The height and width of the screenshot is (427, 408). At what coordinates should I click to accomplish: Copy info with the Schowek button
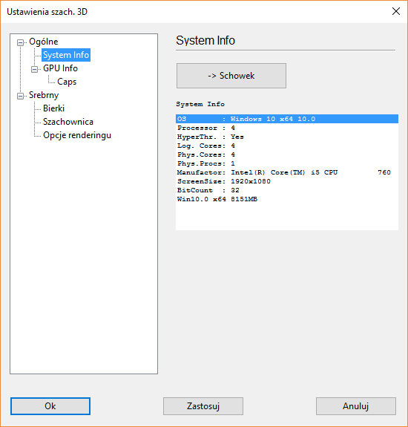point(231,76)
